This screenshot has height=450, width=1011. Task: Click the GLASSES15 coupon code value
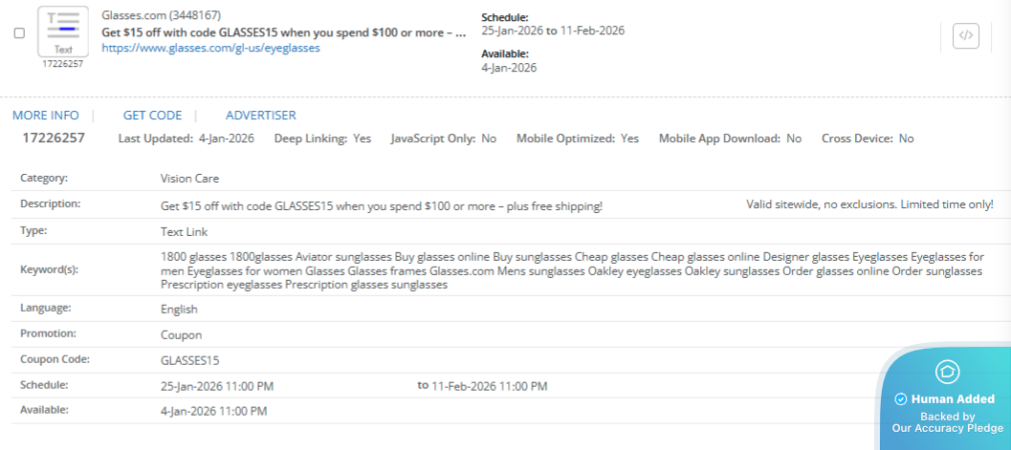tap(190, 360)
